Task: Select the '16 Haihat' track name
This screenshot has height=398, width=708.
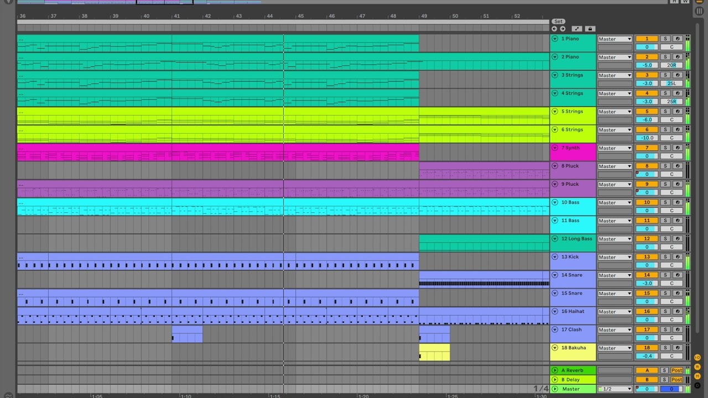Action: (x=572, y=312)
